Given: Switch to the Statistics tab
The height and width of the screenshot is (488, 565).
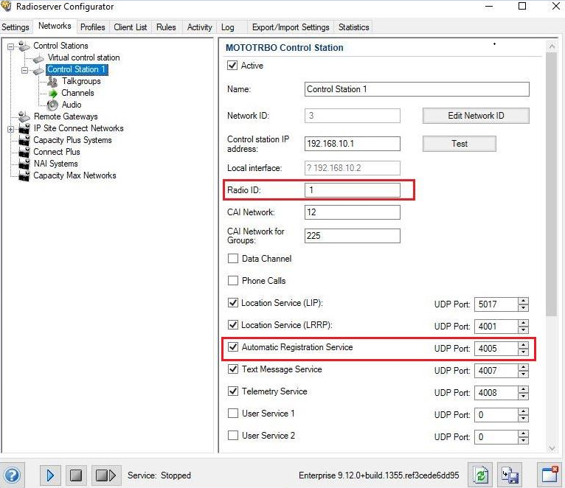Looking at the screenshot, I should tap(354, 27).
